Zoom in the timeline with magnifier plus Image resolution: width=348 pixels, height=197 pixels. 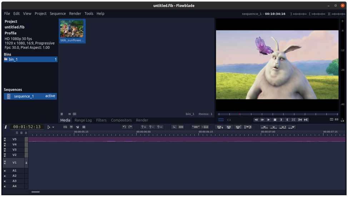click(144, 127)
